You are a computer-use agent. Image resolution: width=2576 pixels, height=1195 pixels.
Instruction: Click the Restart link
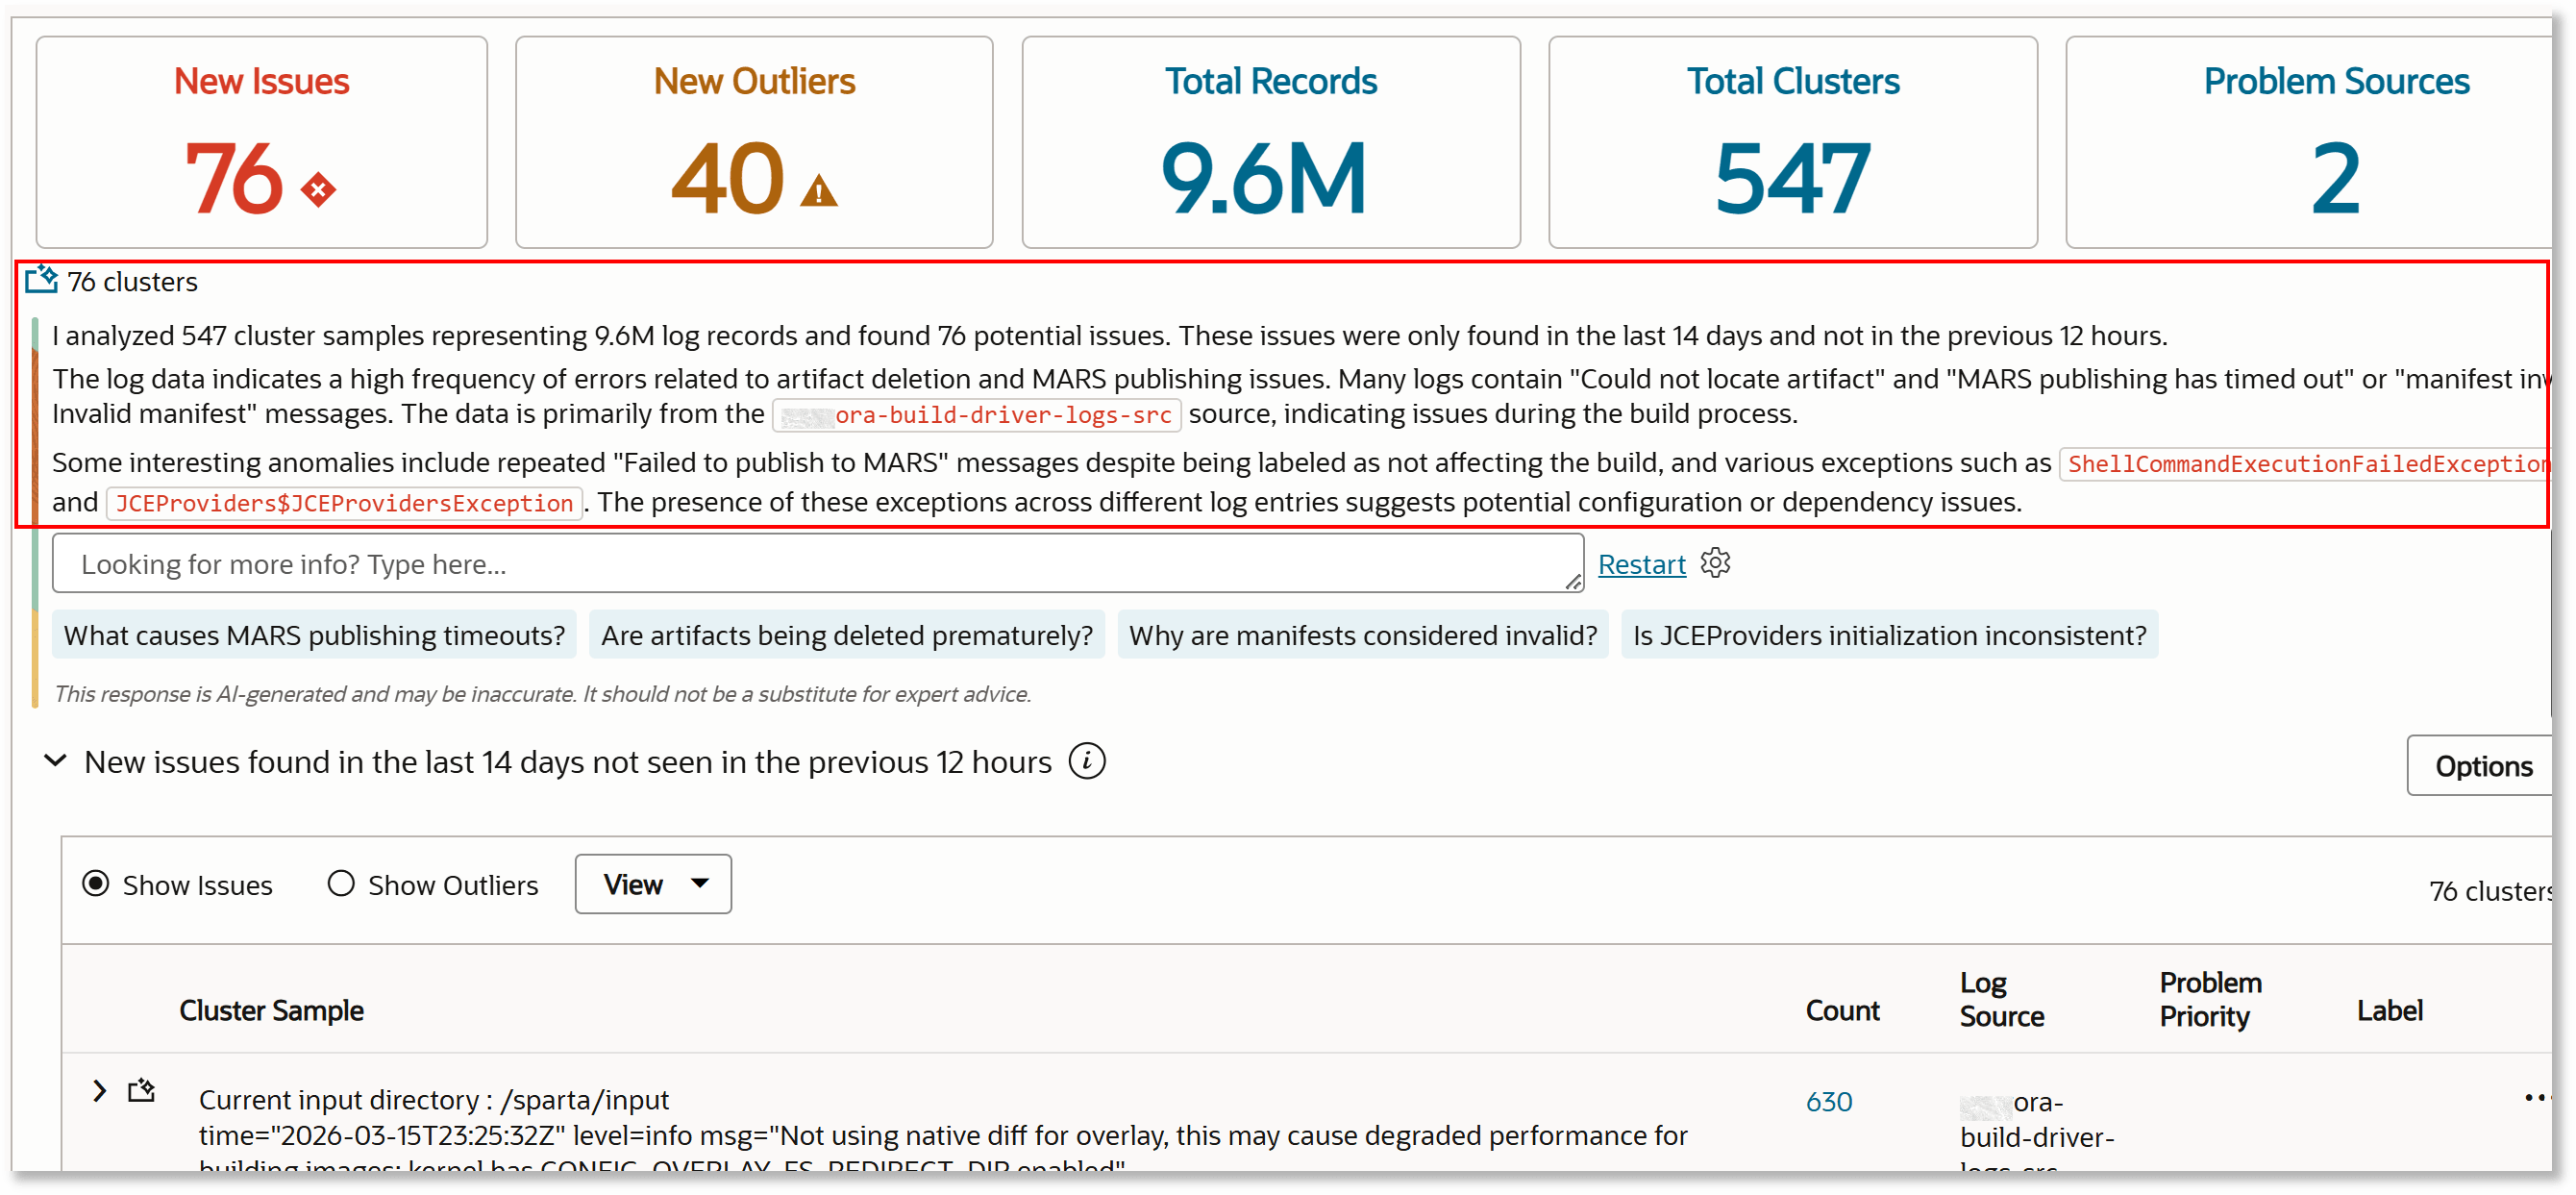click(x=1641, y=564)
